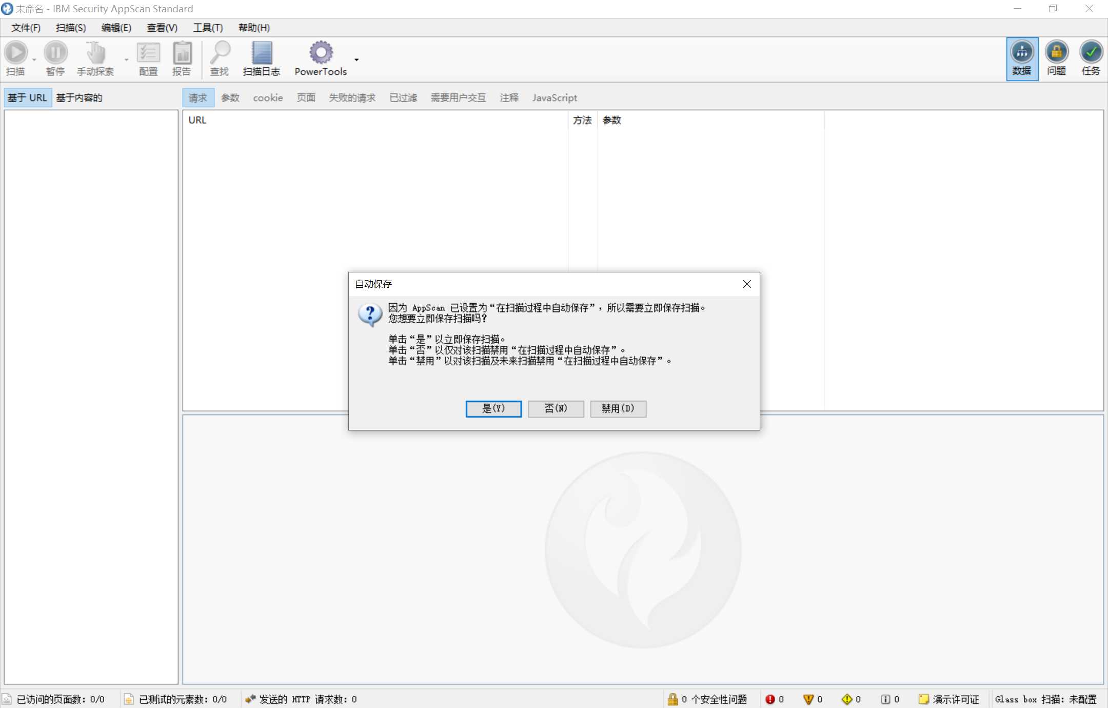
Task: Click the PowerTools gear icon
Action: pos(321,52)
